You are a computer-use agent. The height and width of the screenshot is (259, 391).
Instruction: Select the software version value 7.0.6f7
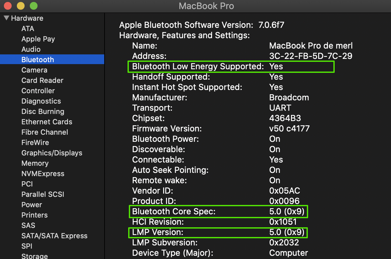[x=271, y=25]
